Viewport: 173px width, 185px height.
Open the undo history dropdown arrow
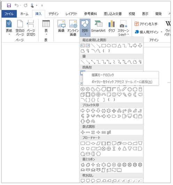20,5
